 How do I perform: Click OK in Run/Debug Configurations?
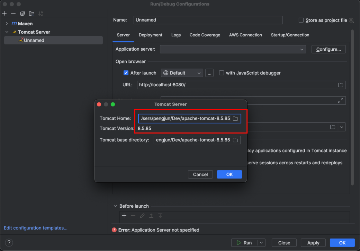click(x=342, y=243)
